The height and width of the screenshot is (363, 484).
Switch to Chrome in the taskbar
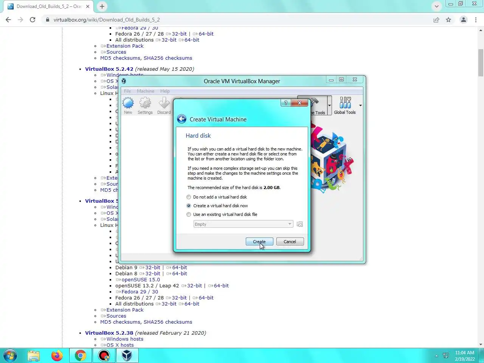tap(80, 355)
